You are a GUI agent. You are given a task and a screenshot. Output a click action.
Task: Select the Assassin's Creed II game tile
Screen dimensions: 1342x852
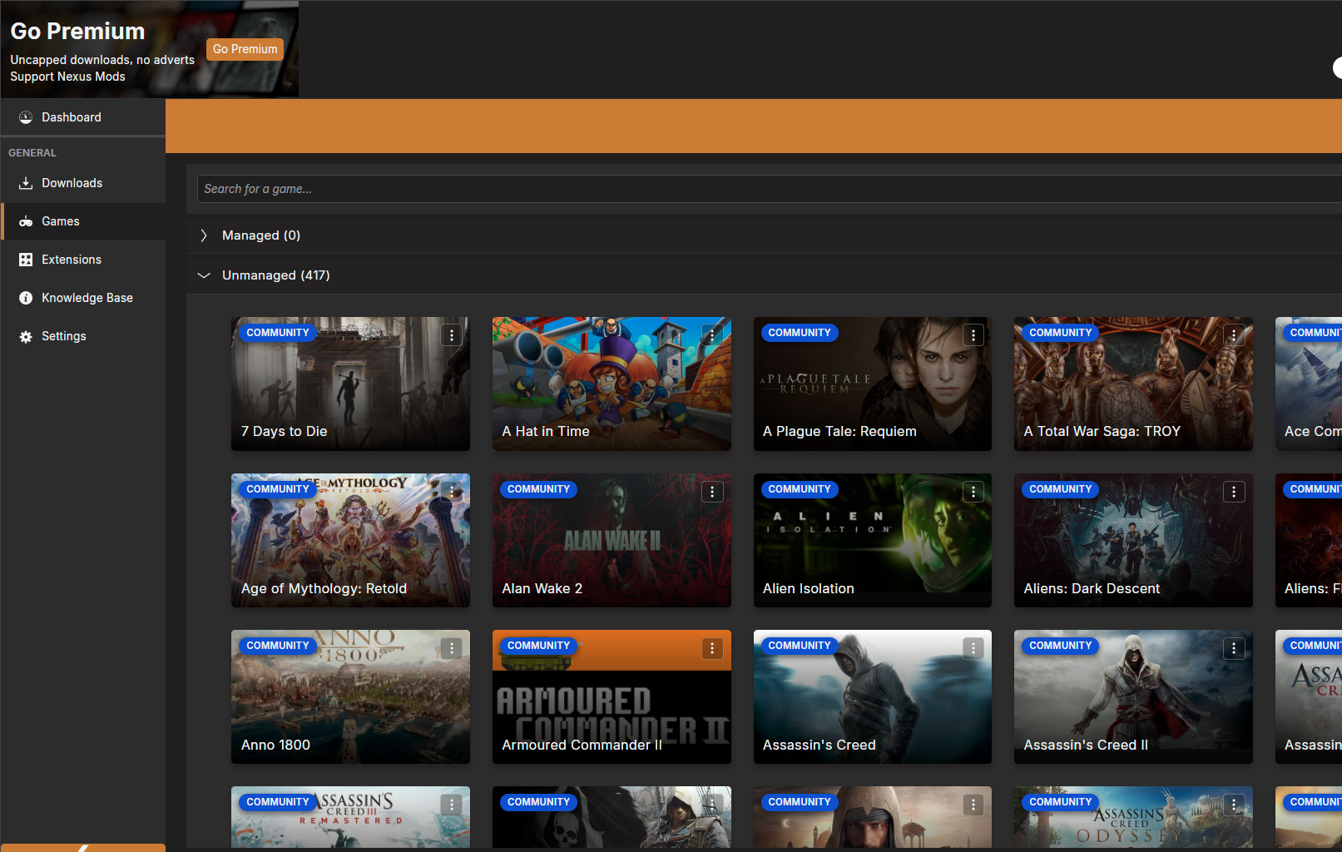click(x=1133, y=696)
